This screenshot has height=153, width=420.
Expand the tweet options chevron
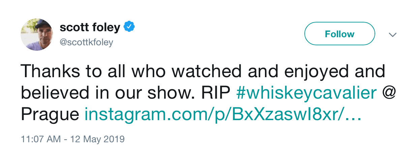[393, 35]
